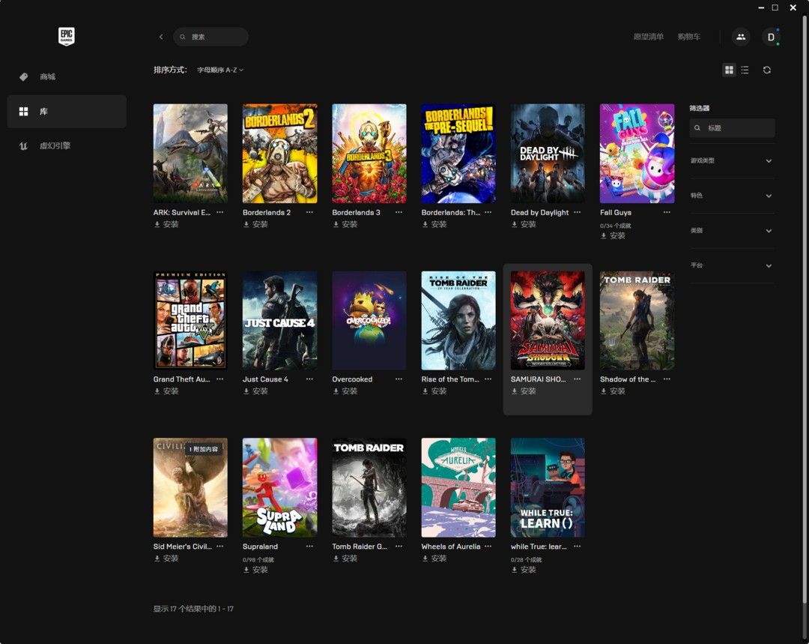
Task: Install Borderlands 3
Action: tap(345, 224)
